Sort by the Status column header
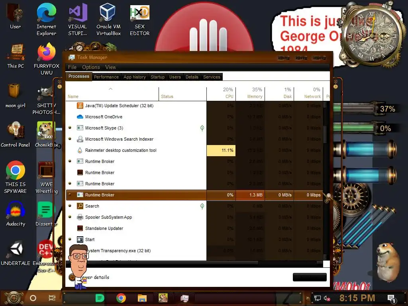Viewport: 408px width, 306px height. click(x=182, y=93)
